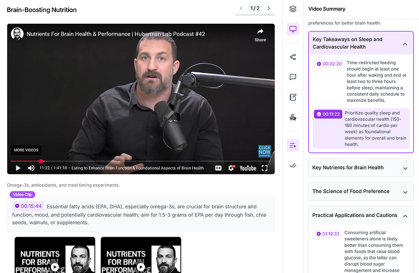Click the channel avatar in video header

[x=17, y=34]
